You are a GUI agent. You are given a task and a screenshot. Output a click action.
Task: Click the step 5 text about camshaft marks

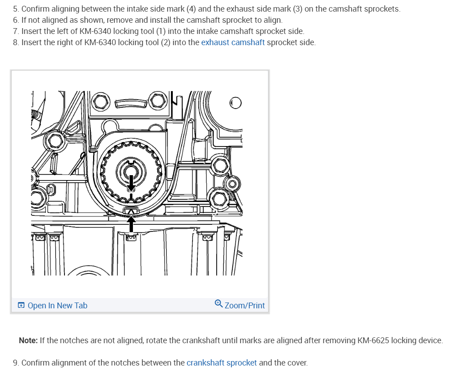click(206, 9)
